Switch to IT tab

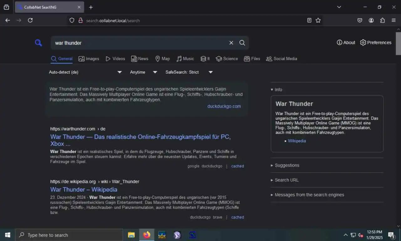[205, 59]
